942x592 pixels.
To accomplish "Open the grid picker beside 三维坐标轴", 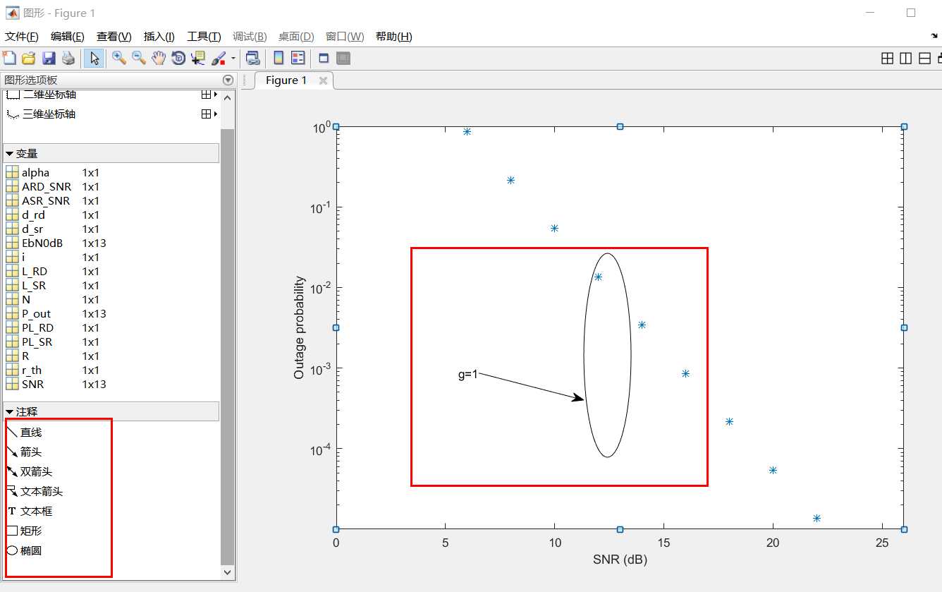I will tap(209, 114).
